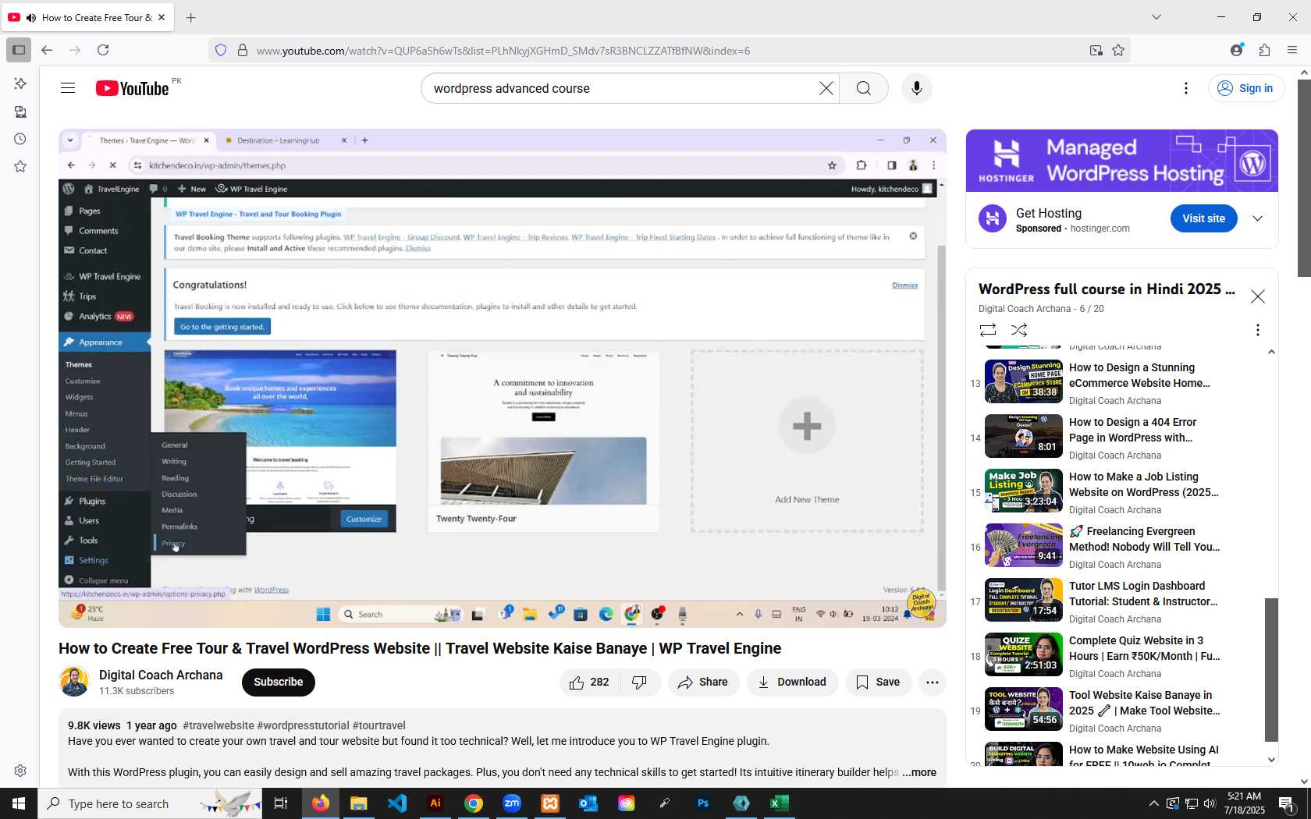Expand the list all tabs dropdown
The height and width of the screenshot is (819, 1311).
pyautogui.click(x=1156, y=17)
